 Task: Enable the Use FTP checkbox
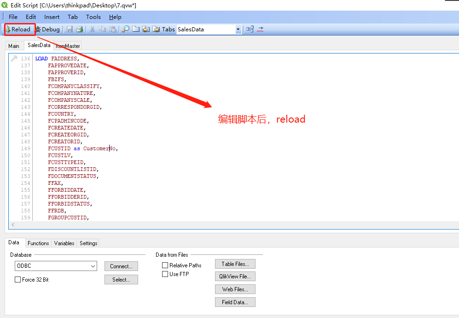tap(165, 274)
